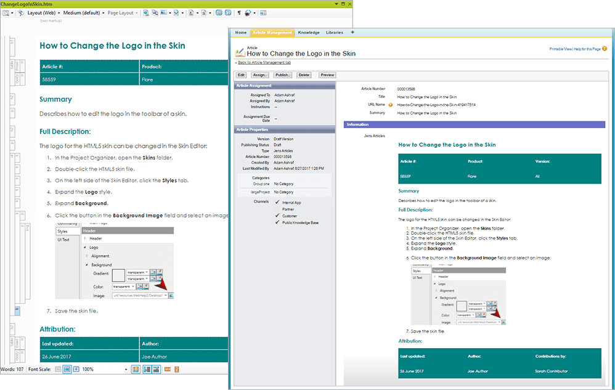Viewport: 615px width, 390px height.
Task: Toggle the horizontal ruler icon in bottom bar
Action: [x=168, y=369]
